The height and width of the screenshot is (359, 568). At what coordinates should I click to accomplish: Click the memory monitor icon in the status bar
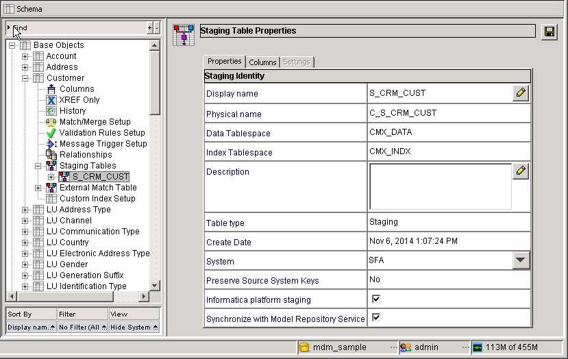coord(478,347)
